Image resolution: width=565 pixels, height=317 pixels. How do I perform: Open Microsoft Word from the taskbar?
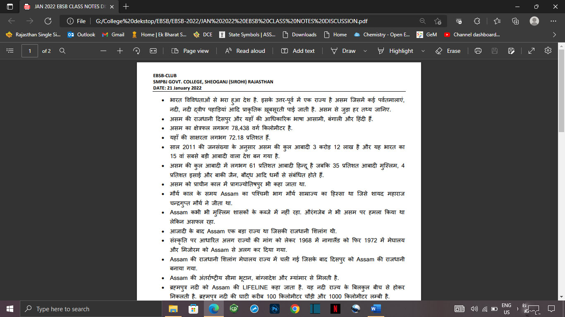click(x=376, y=309)
